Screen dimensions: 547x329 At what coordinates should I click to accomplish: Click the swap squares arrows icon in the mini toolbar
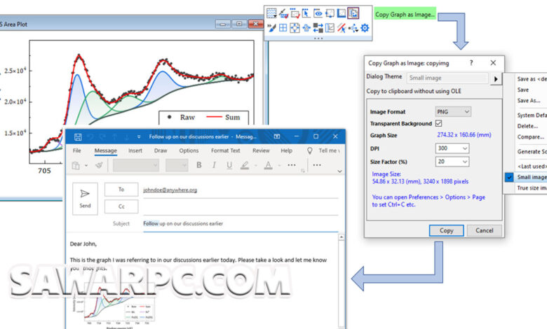(318, 28)
